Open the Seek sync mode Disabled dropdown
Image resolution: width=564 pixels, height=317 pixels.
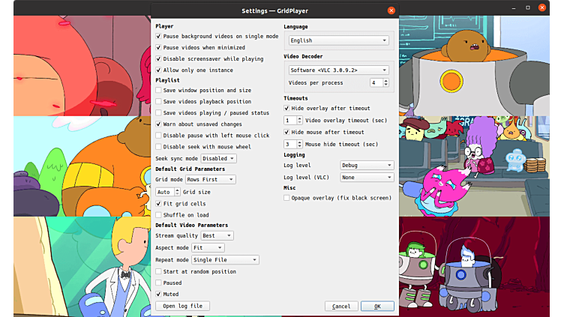217,158
